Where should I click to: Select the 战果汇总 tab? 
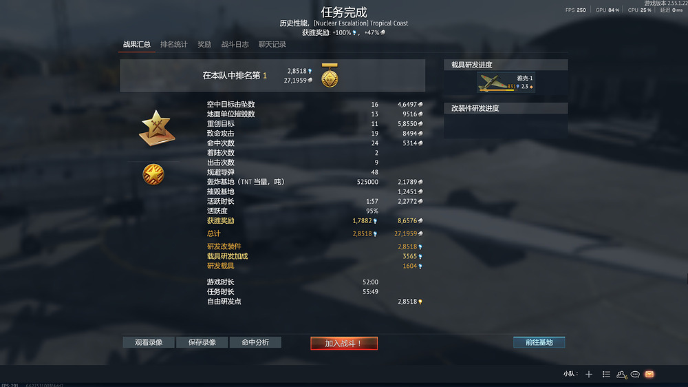[x=136, y=44]
